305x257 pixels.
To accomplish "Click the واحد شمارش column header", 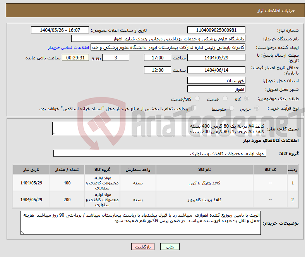I will click(138, 170).
